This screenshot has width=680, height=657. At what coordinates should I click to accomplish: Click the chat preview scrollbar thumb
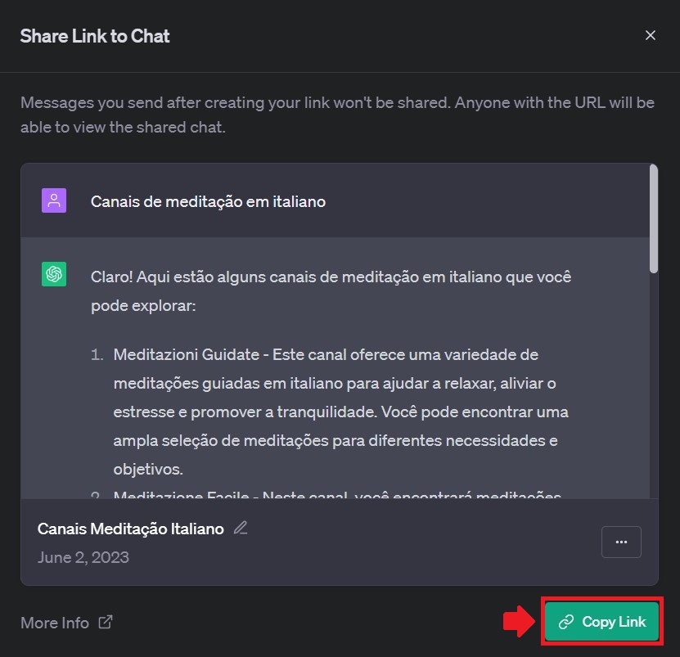(654, 219)
